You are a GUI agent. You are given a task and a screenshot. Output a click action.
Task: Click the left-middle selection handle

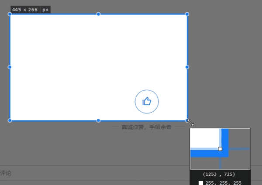(10, 67)
